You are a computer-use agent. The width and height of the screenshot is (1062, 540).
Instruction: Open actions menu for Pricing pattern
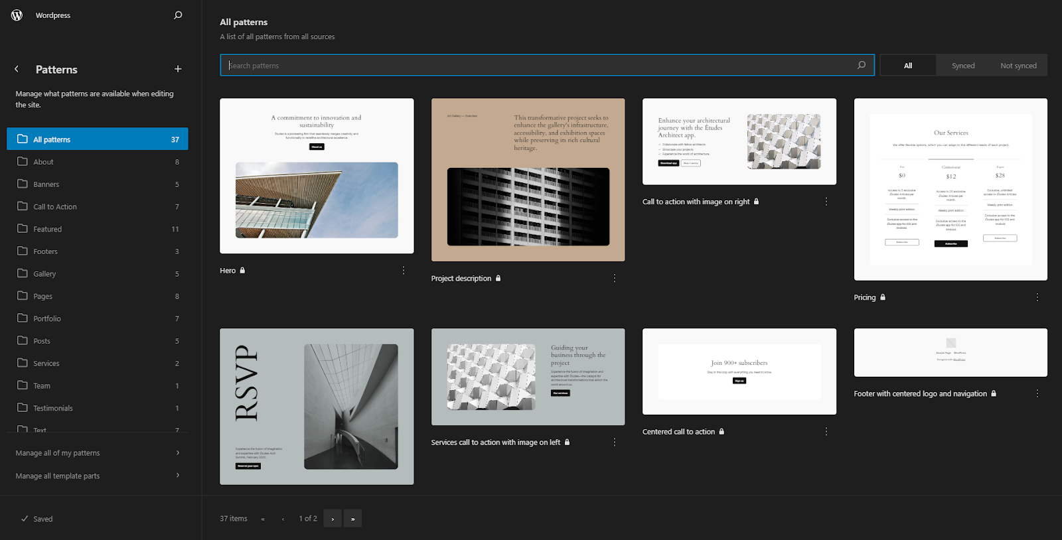1037,298
